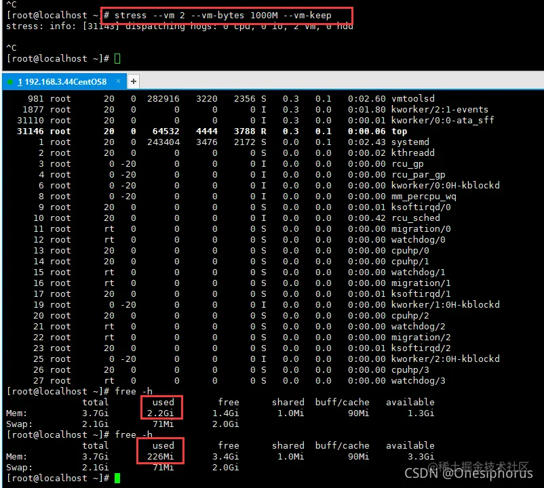Click the stress info dispatching hogs line
Viewport: 544px width, 488px height.
tap(179, 26)
